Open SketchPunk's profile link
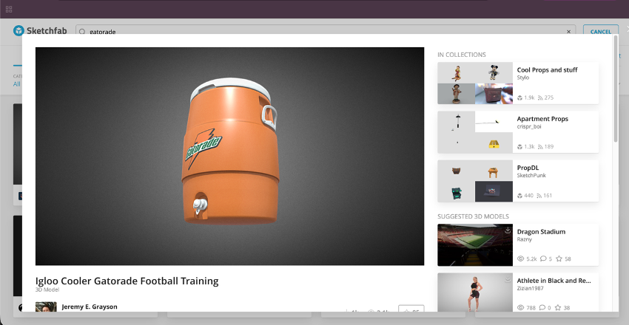629x325 pixels. coord(531,175)
